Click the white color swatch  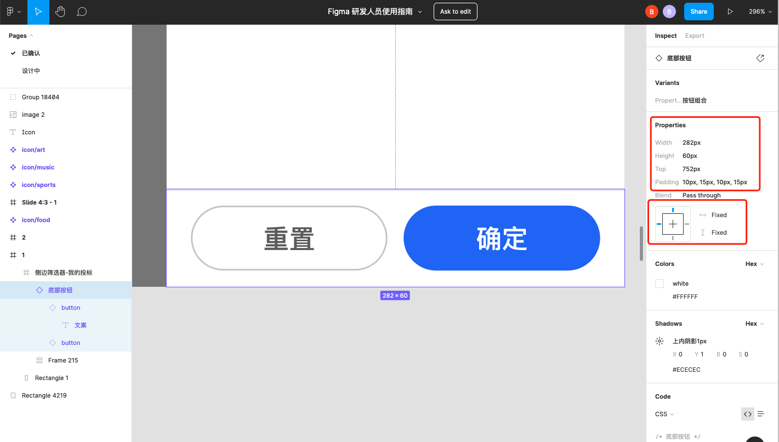(659, 284)
